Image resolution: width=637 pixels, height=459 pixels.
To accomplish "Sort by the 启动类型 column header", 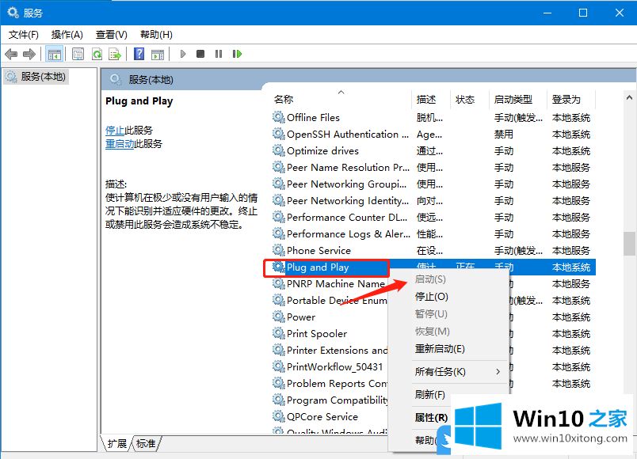I will (518, 99).
